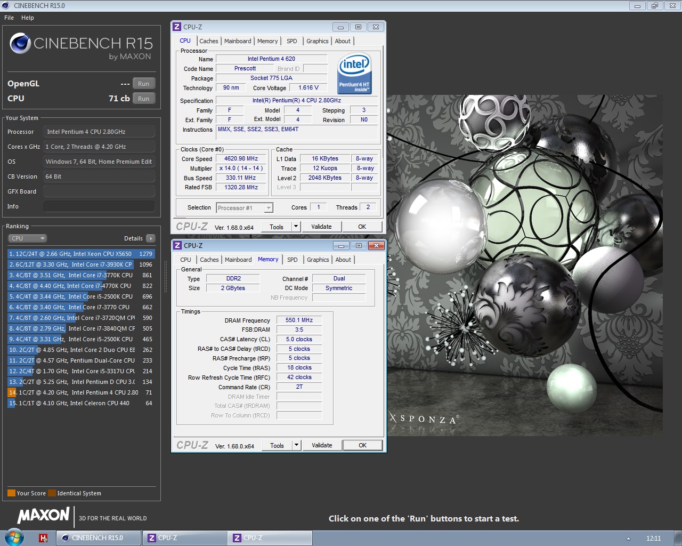
Task: Click the Sponza rendered scene image
Action: point(525,266)
